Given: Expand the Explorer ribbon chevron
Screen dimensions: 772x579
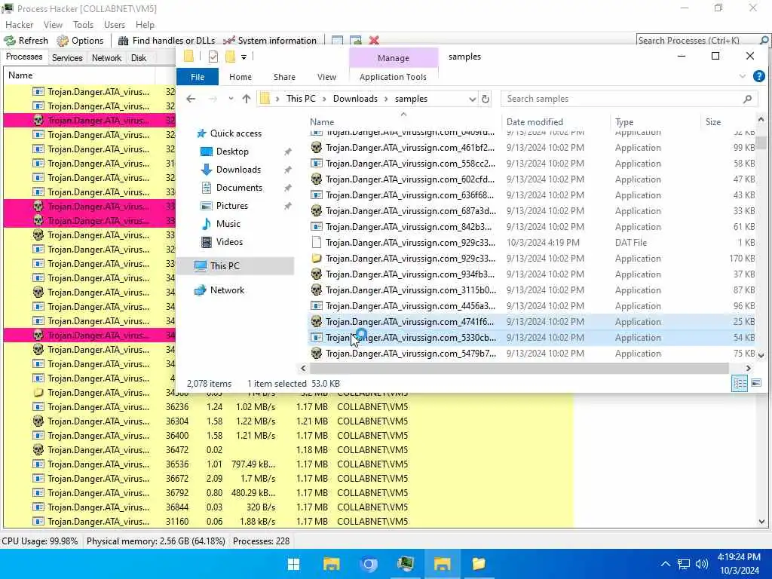Looking at the screenshot, I should tap(743, 76).
